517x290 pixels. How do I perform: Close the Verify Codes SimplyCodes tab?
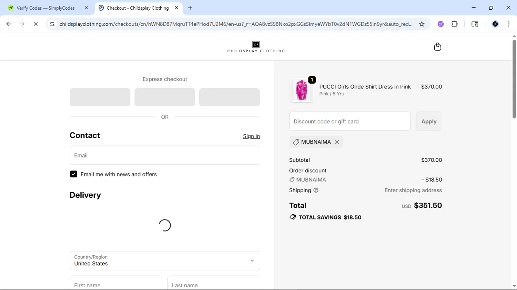coord(87,8)
